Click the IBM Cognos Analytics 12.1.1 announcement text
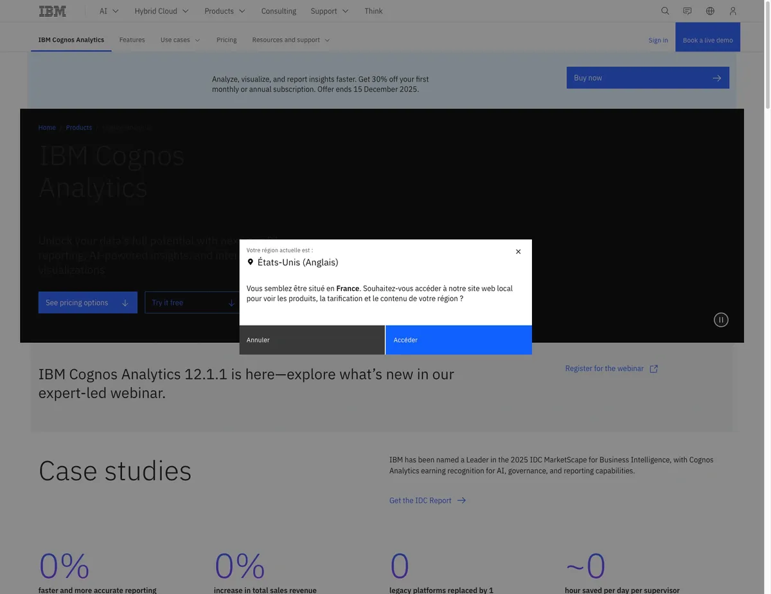 [246, 383]
